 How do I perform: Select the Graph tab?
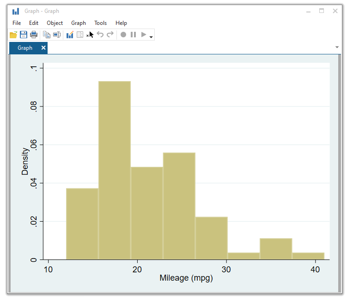coord(25,48)
